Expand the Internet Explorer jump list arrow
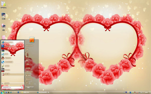Viewport: 151px width, 94px height. (23, 42)
